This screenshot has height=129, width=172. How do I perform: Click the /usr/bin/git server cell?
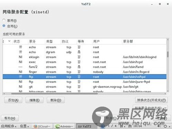tap(131, 87)
